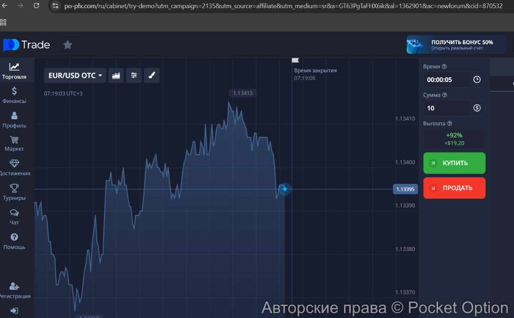Click the browser reload button

[36, 6]
